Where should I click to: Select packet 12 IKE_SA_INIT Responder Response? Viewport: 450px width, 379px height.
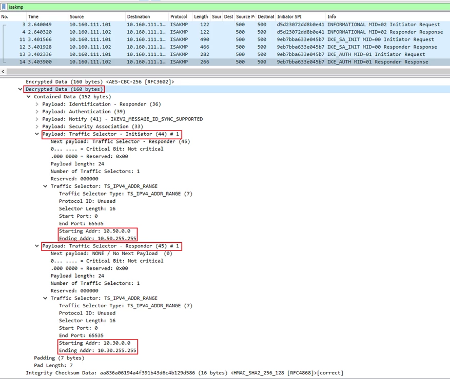(225, 47)
